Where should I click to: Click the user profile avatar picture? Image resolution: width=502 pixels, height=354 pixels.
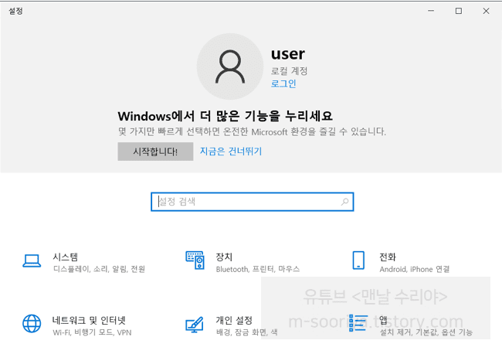229,66
